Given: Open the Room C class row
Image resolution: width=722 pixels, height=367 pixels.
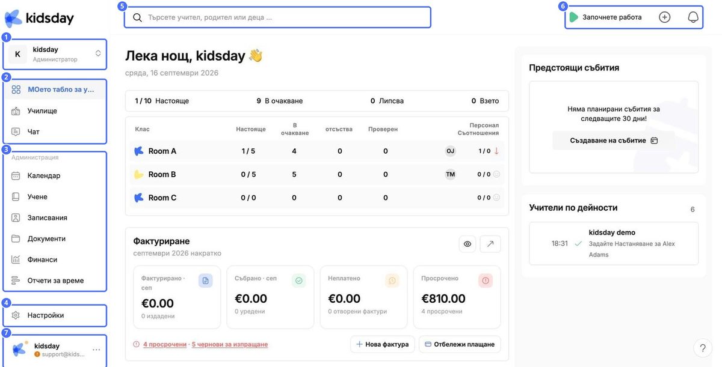Looking at the screenshot, I should point(316,198).
